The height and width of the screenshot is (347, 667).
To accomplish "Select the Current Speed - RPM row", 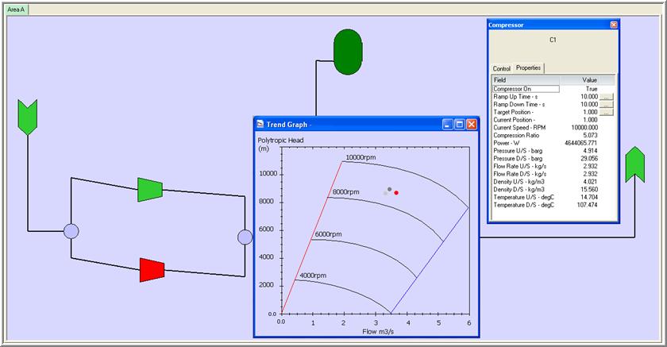I will pos(553,128).
